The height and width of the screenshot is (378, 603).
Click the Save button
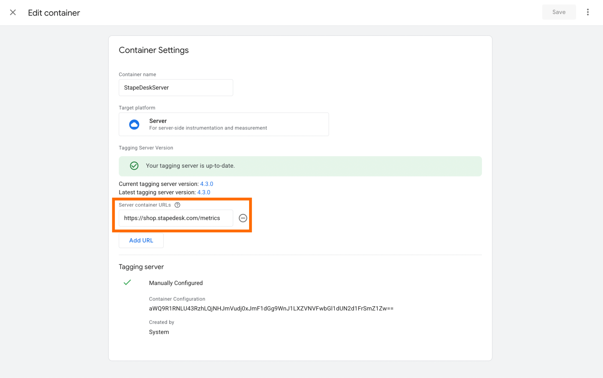559,12
